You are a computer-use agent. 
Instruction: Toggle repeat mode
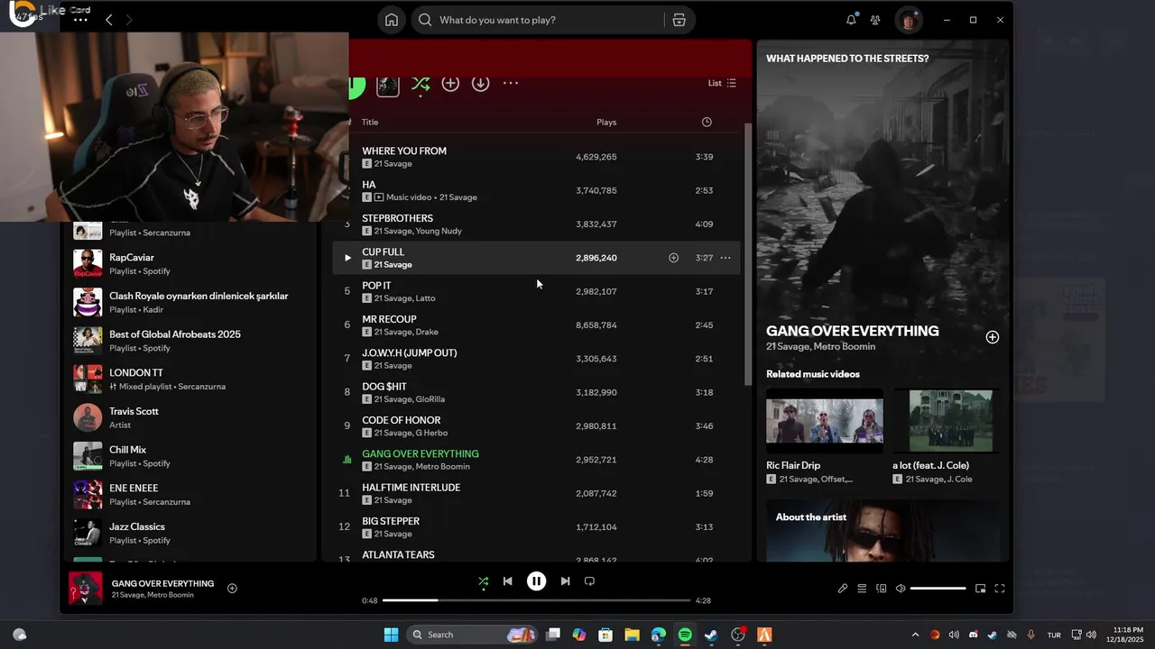pos(589,581)
